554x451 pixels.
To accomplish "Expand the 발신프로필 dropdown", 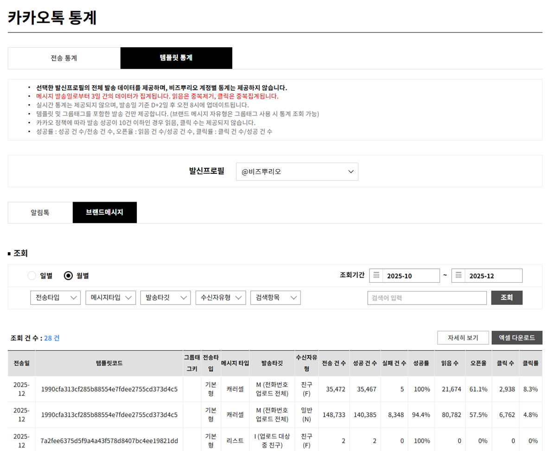I will pos(297,172).
